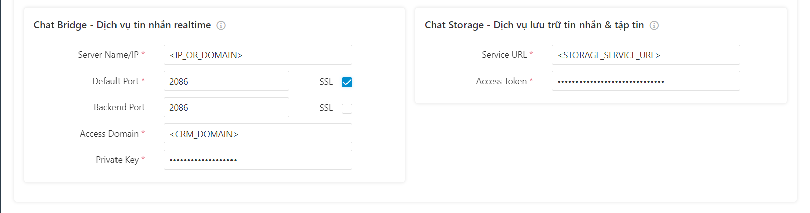Screen dimensions: 810x213
Task: Uncheck the SSL checkbox for Default Port
Action: tap(347, 82)
